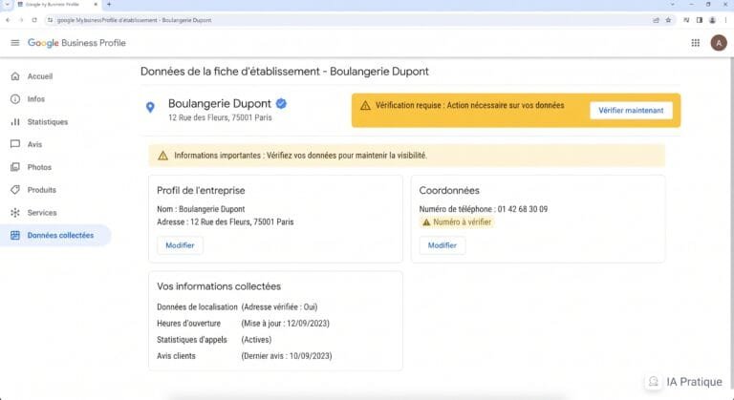Open Services in the sidebar
Image resolution: width=734 pixels, height=400 pixels.
(42, 212)
